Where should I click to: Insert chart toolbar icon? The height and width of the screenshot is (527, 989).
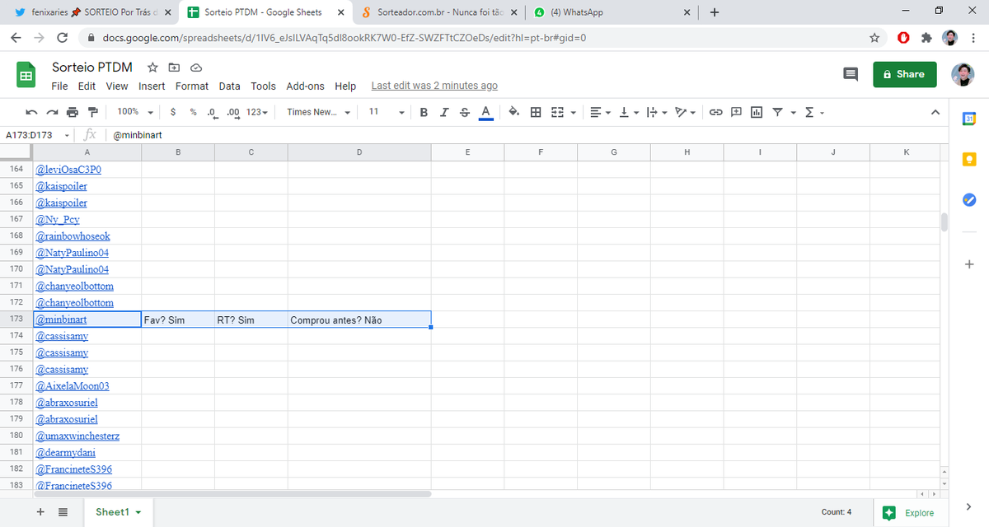[757, 112]
